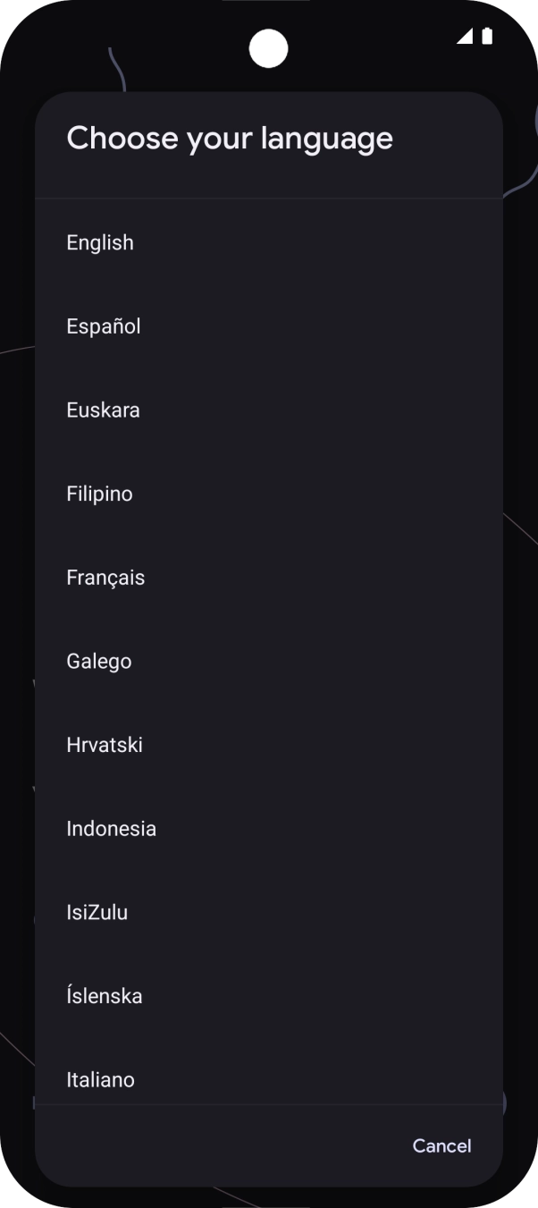Choose Italiano from the list

click(100, 1079)
